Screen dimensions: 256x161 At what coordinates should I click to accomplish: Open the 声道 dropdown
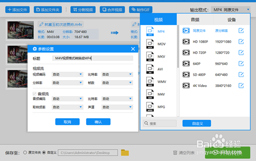point(117,107)
